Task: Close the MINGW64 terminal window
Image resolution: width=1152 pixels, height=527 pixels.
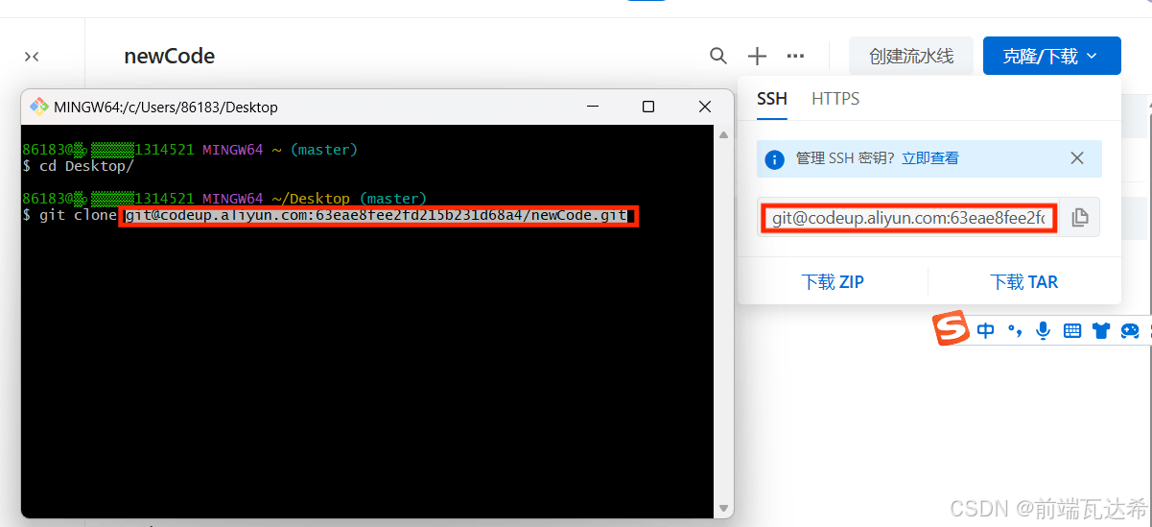Action: pyautogui.click(x=705, y=107)
